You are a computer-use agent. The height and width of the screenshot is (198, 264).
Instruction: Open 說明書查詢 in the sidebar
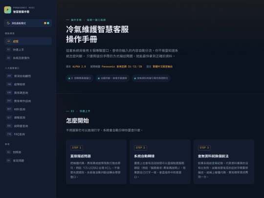pos(28,126)
